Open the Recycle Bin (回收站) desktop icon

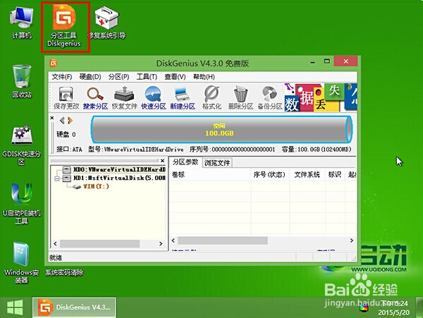(22, 81)
